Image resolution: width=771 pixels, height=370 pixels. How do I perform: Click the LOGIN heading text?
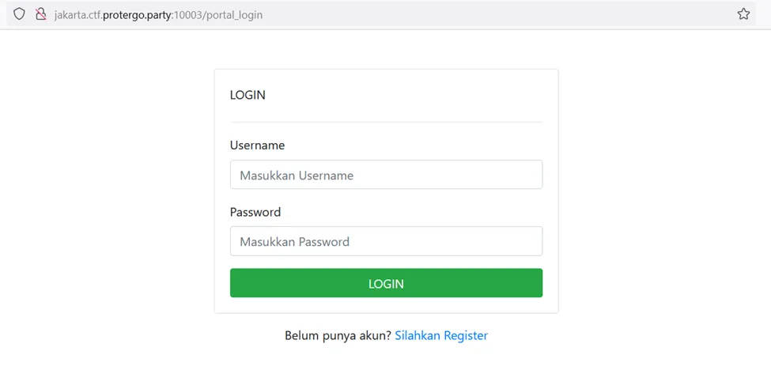tap(248, 95)
